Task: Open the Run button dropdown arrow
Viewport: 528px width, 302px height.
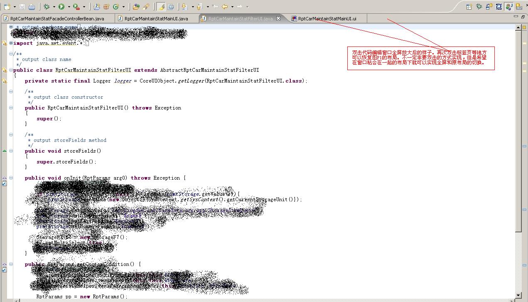Action: [x=69, y=7]
